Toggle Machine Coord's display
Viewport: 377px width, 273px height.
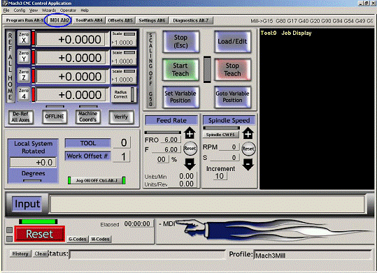pyautogui.click(x=87, y=117)
